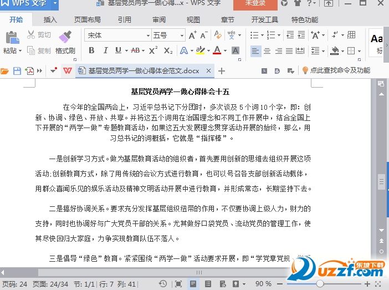The height and width of the screenshot is (290, 389).
Task: Toggle character shading A icon
Action: [x=235, y=50]
